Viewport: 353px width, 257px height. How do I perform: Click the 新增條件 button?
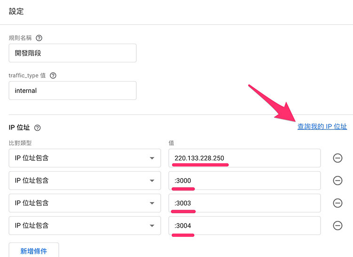34,250
